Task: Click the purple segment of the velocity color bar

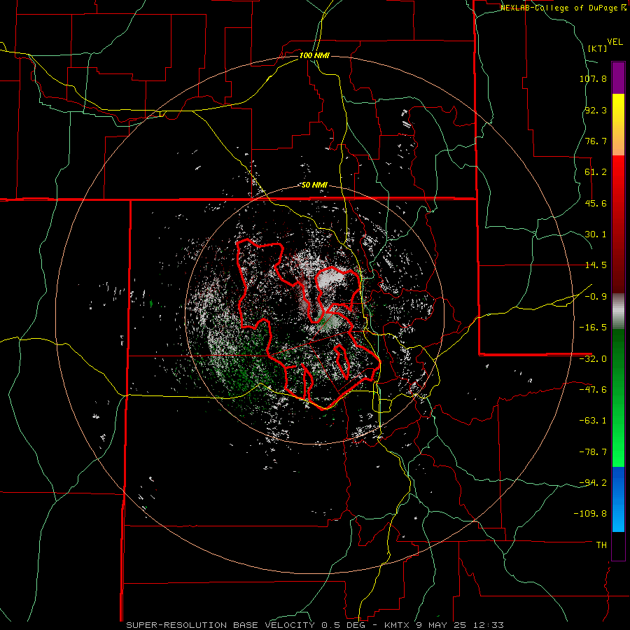Action: [618, 78]
